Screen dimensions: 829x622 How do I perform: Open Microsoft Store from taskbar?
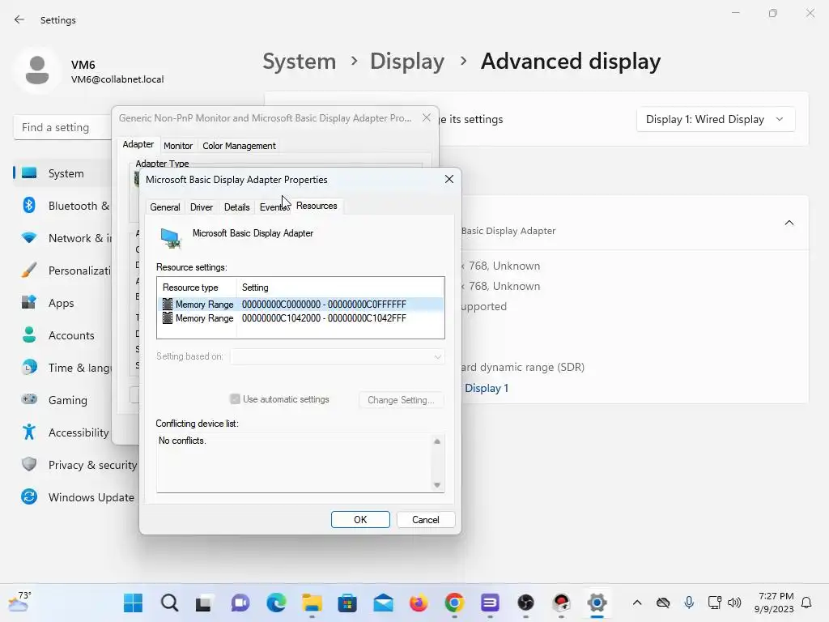[347, 603]
